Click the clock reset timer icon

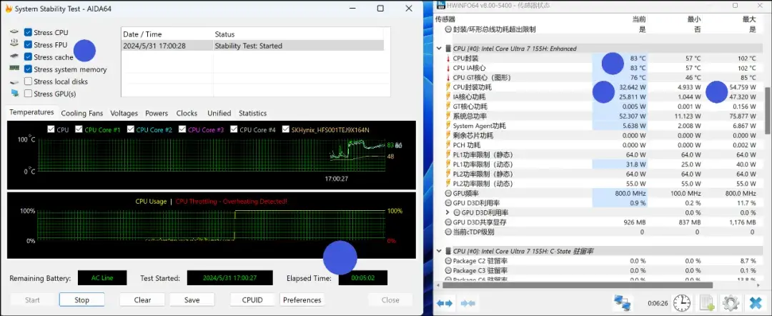pos(682,302)
